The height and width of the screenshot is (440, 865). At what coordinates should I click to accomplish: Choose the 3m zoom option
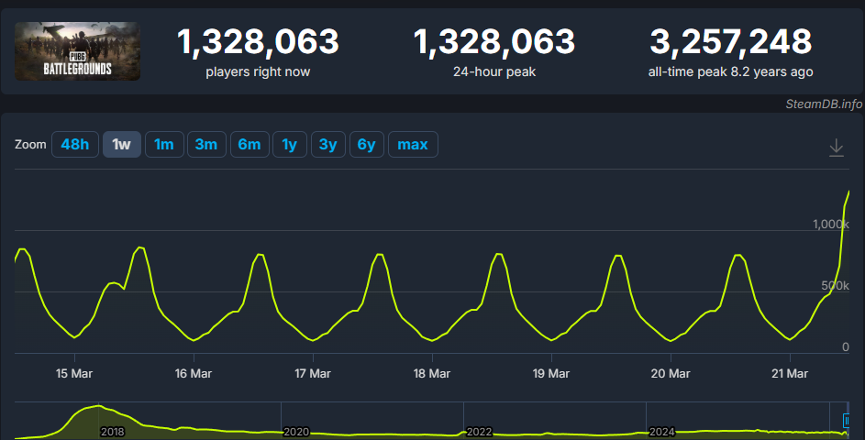click(x=206, y=145)
